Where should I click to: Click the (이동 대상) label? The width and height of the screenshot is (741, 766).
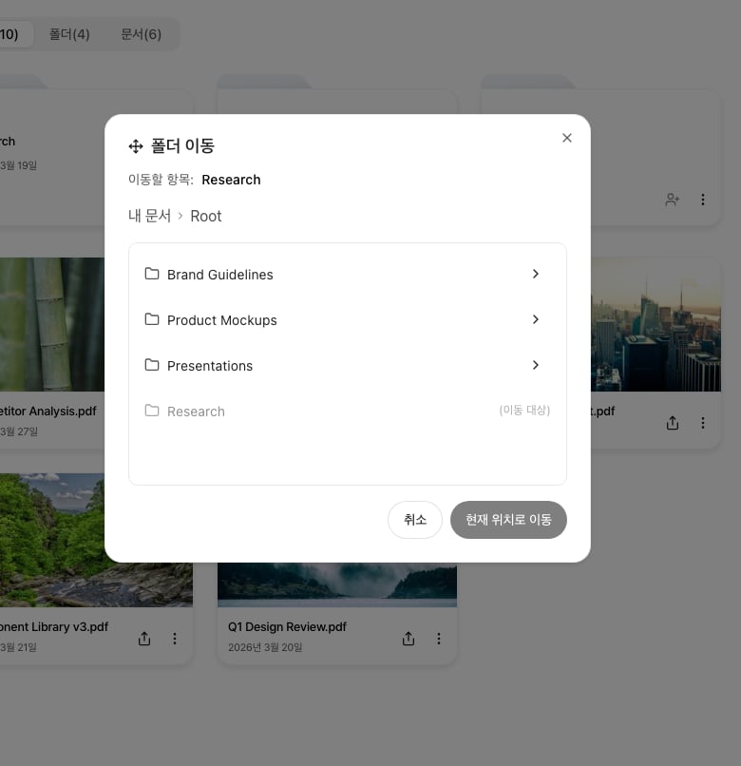point(524,411)
